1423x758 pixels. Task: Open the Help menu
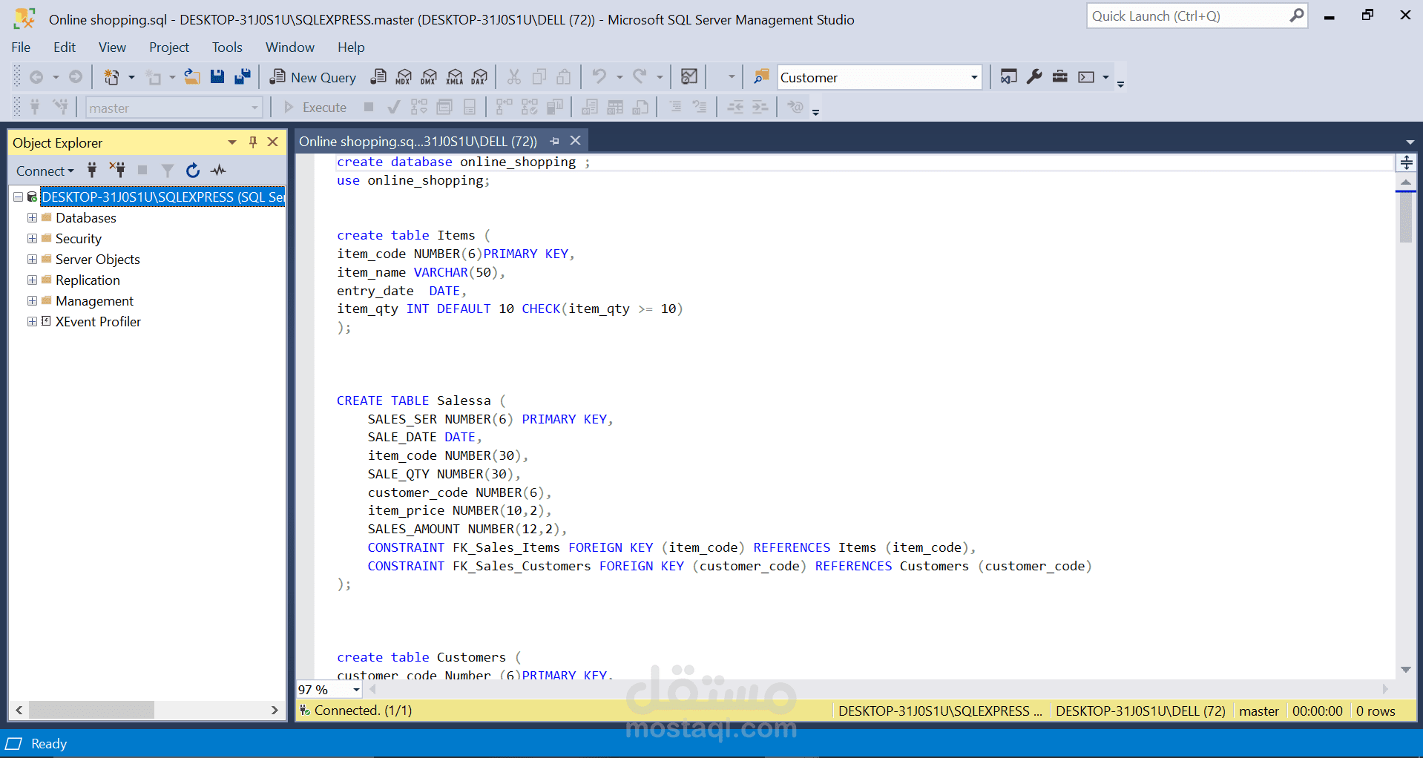pos(351,47)
